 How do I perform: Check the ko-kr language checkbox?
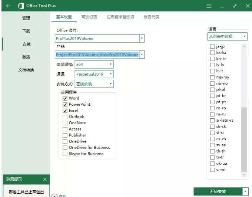pos(212,59)
